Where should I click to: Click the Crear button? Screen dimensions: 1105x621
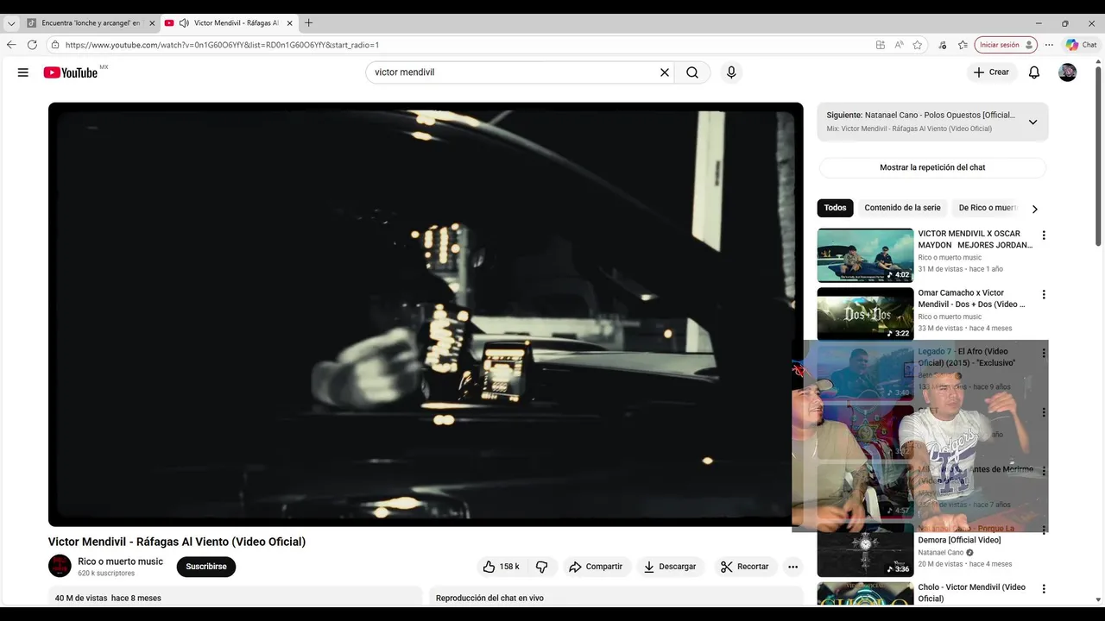click(x=991, y=72)
